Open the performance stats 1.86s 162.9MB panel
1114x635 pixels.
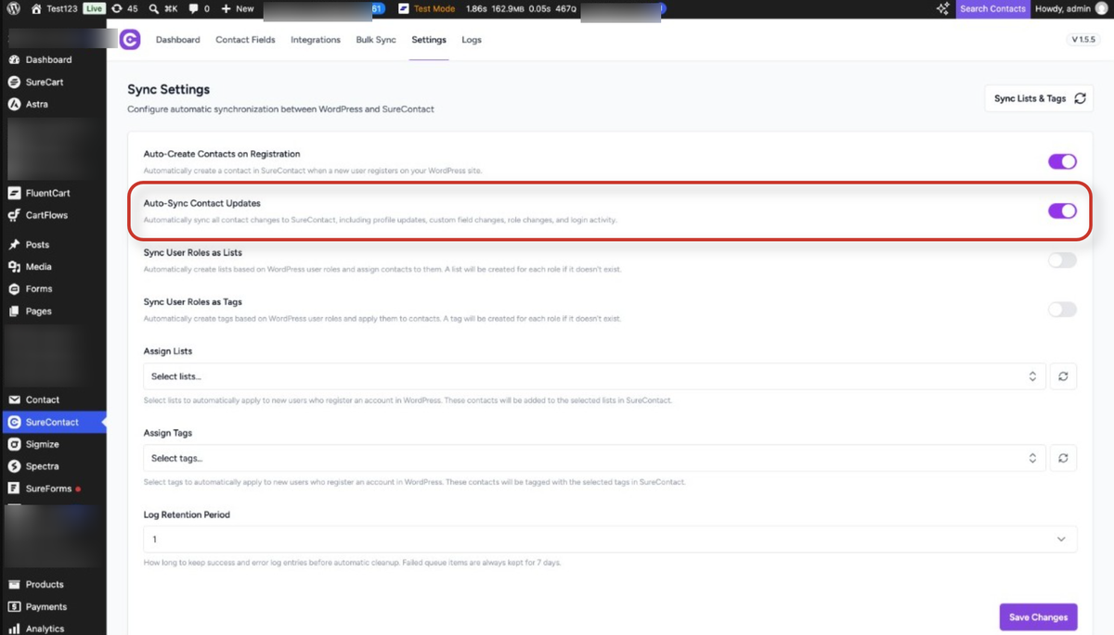(522, 8)
